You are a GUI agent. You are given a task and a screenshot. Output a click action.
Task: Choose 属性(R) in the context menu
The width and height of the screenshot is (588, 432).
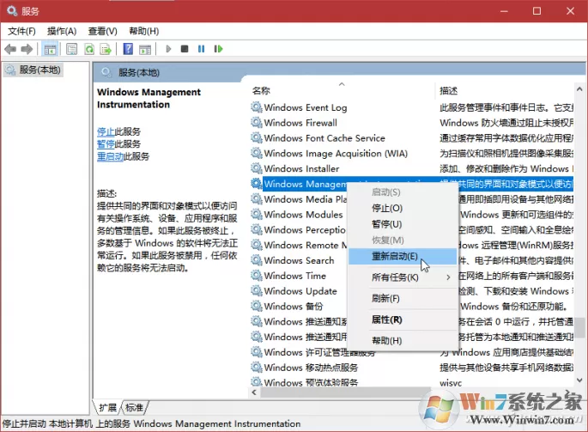[403, 319]
